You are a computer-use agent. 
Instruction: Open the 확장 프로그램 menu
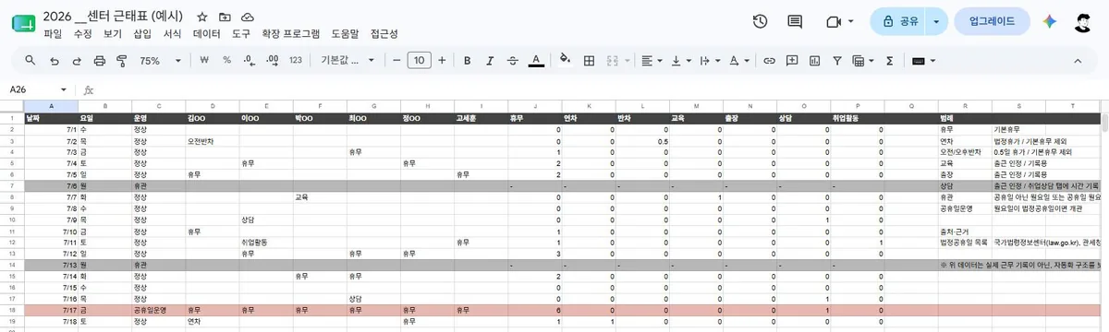pos(291,33)
